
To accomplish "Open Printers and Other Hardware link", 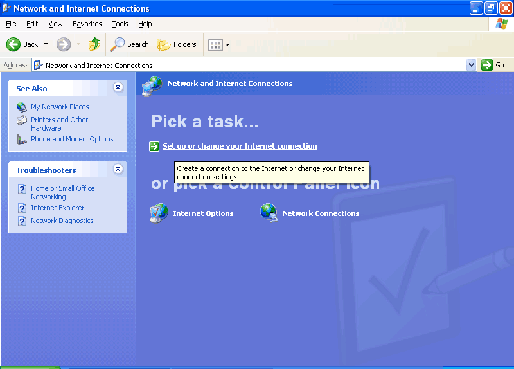I will (x=59, y=123).
